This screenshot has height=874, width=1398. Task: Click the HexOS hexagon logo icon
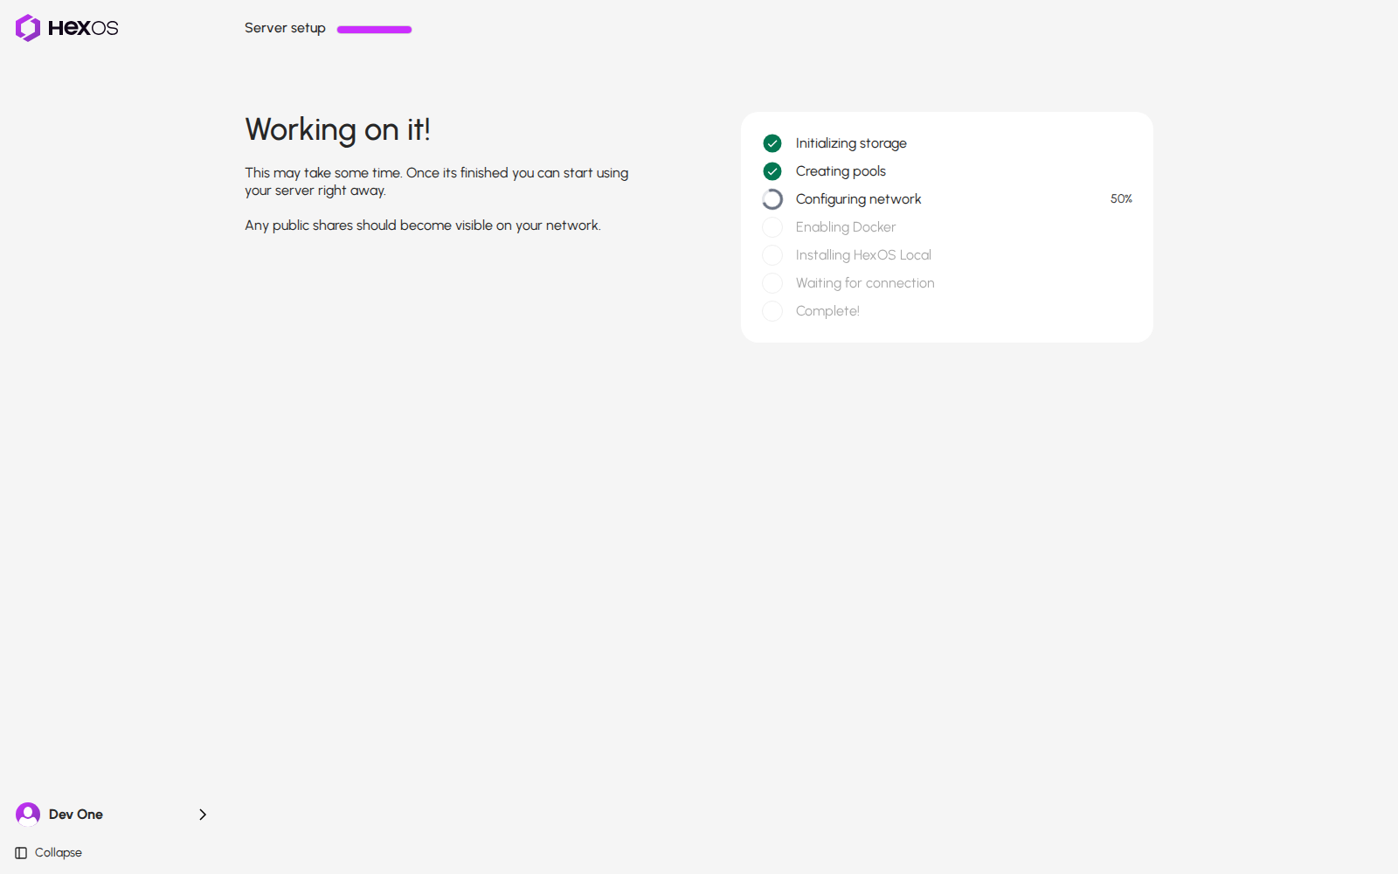[28, 28]
